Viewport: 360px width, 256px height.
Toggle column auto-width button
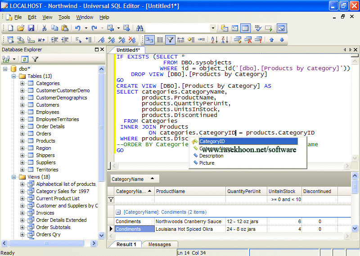tap(180, 40)
